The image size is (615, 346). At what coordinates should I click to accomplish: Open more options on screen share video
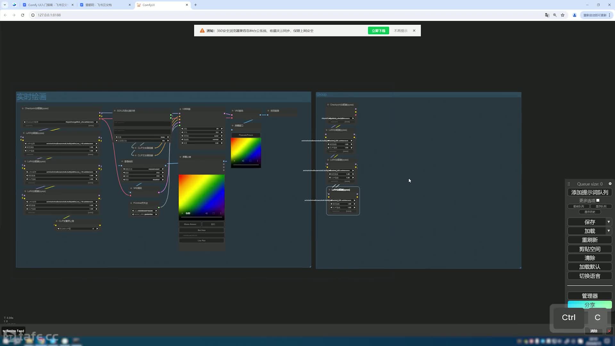click(x=221, y=213)
